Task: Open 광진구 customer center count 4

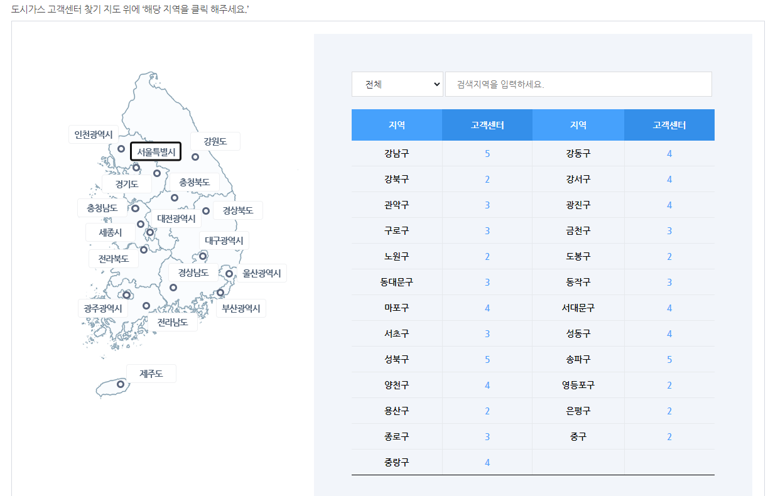Action: 669,205
